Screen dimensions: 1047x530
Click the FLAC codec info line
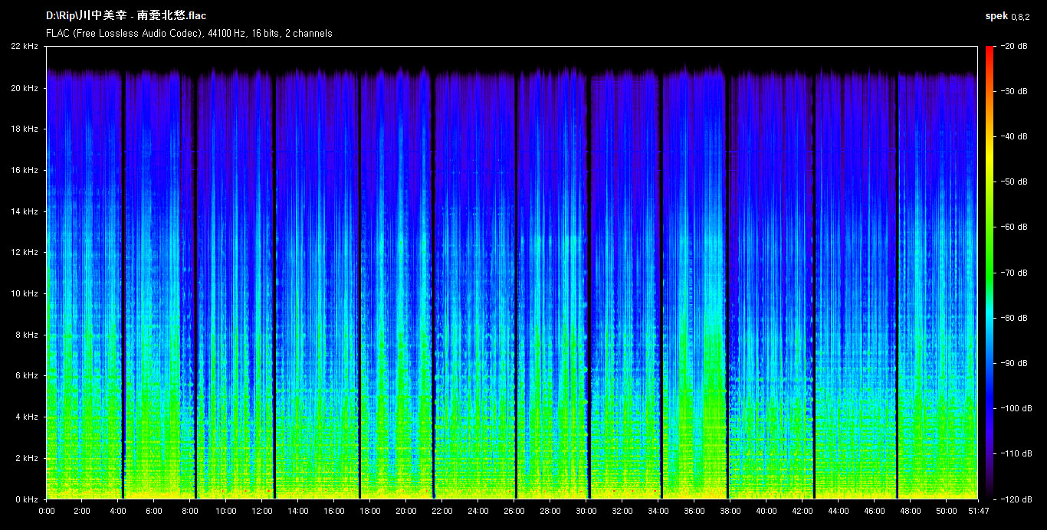pos(189,34)
